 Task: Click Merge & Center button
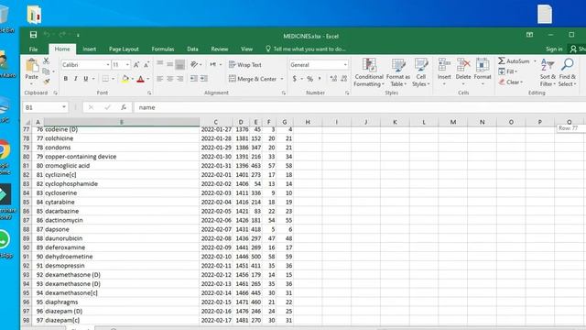pyautogui.click(x=253, y=79)
